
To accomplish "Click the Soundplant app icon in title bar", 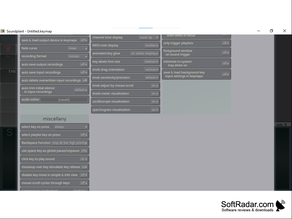I will [x=3, y=31].
